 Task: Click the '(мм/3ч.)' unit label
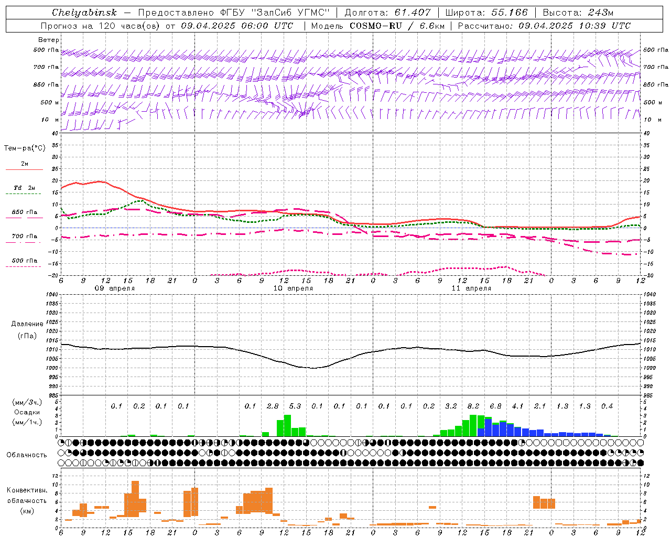(27, 402)
